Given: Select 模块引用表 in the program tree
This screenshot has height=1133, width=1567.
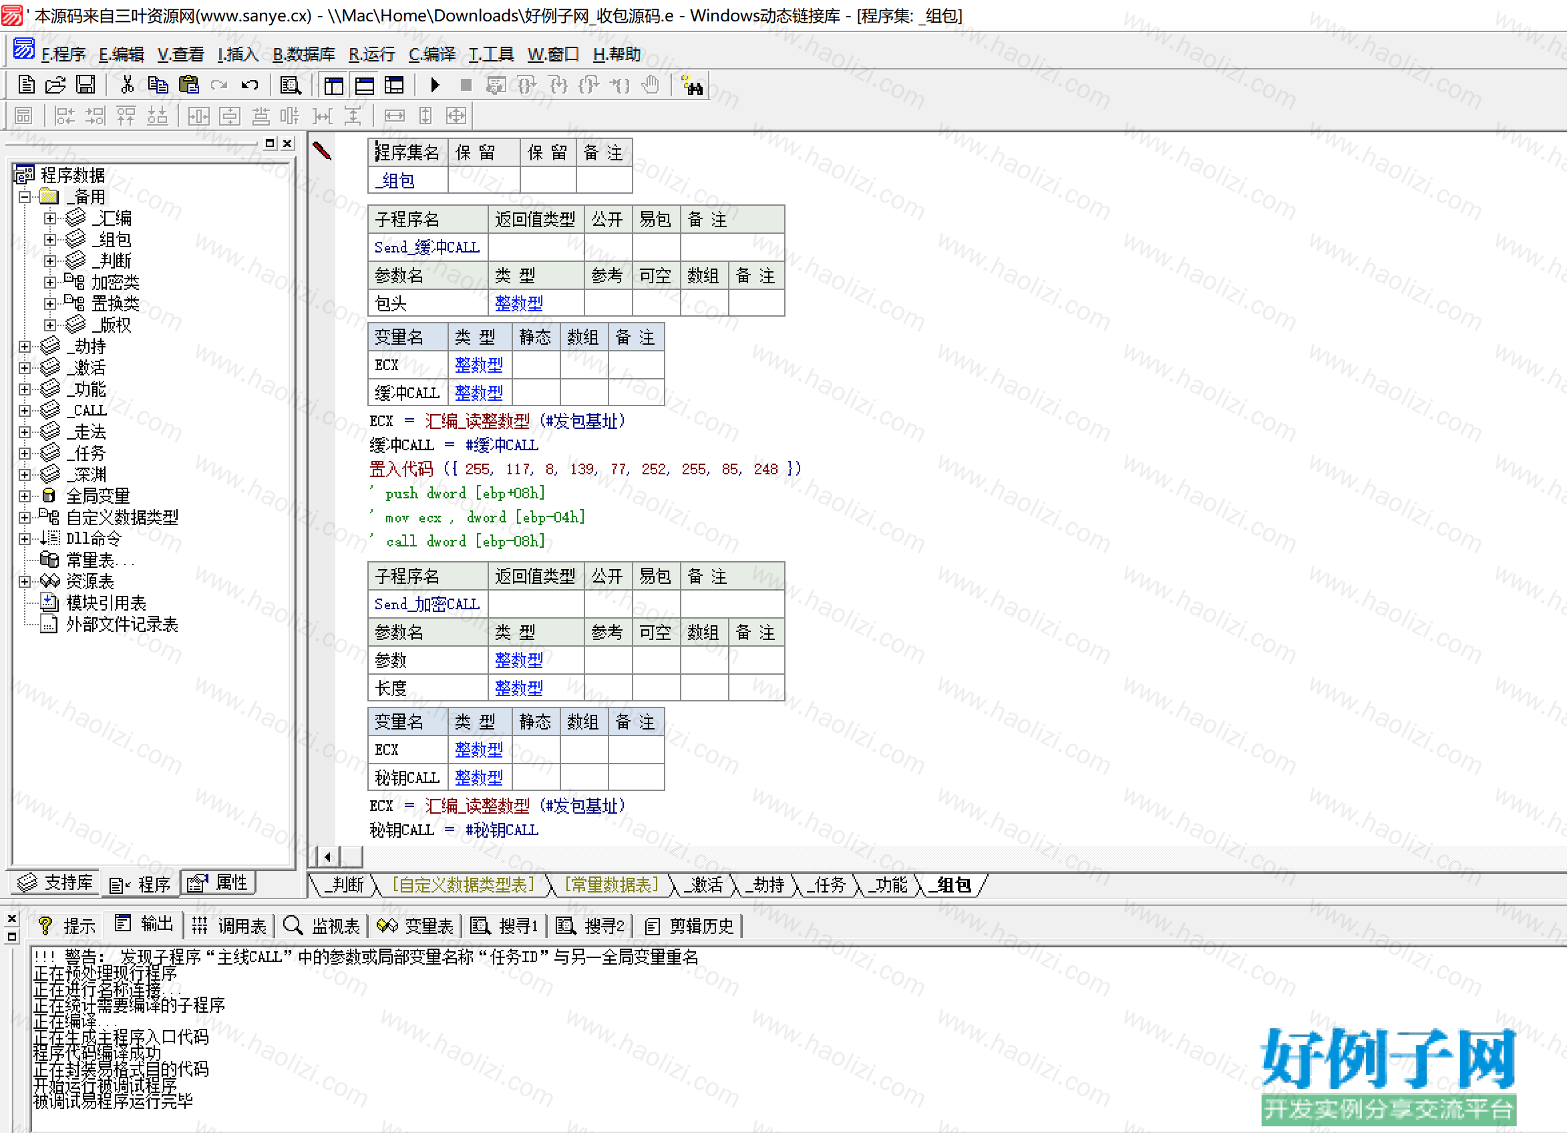Looking at the screenshot, I should pyautogui.click(x=106, y=603).
